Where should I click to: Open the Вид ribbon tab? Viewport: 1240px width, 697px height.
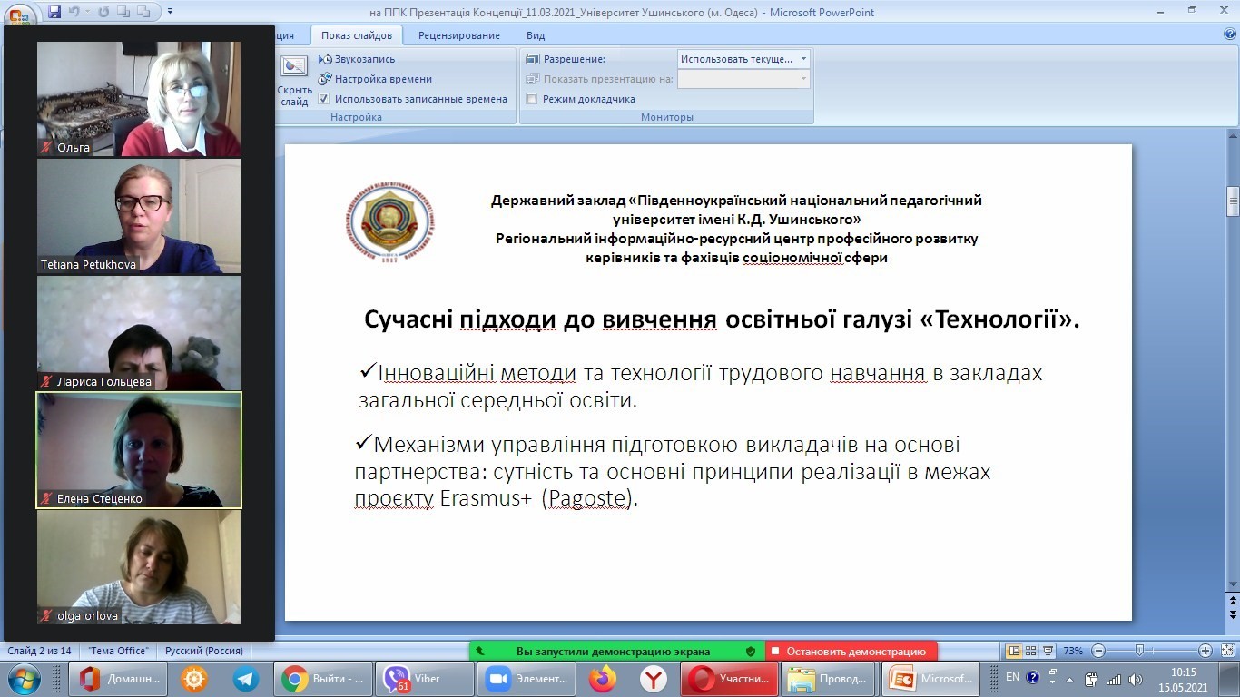pos(536,35)
